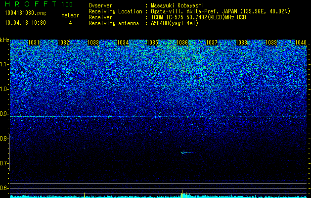This screenshot has width=311, height=198.
Task: Click the 'meteor' count label
Action: (x=70, y=15)
